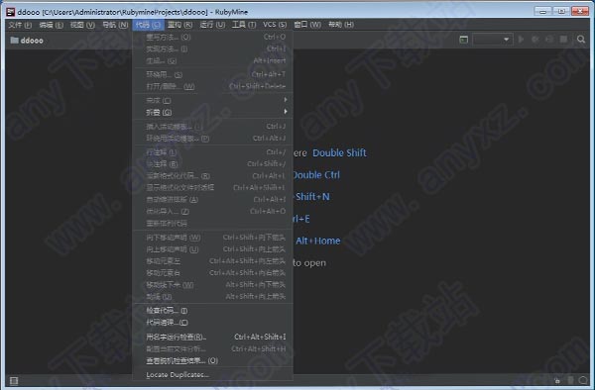Viewport: 595px width, 390px height.
Task: Click the Debug bug icon in toolbar
Action: tap(535, 40)
